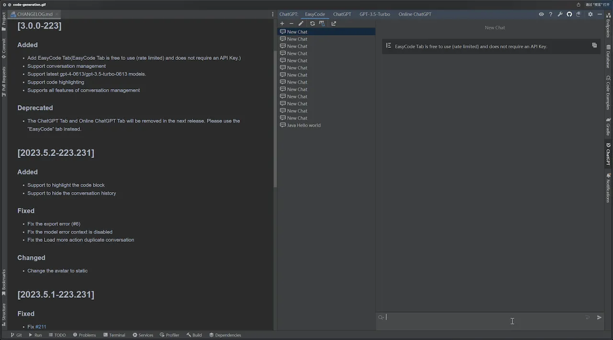Click the changelog editor scrollbar
This screenshot has width=613, height=340.
tap(275, 119)
